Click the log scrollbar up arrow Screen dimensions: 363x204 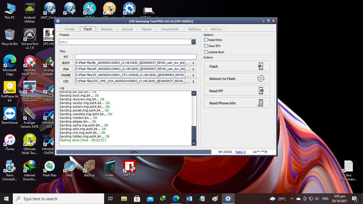coord(194,93)
